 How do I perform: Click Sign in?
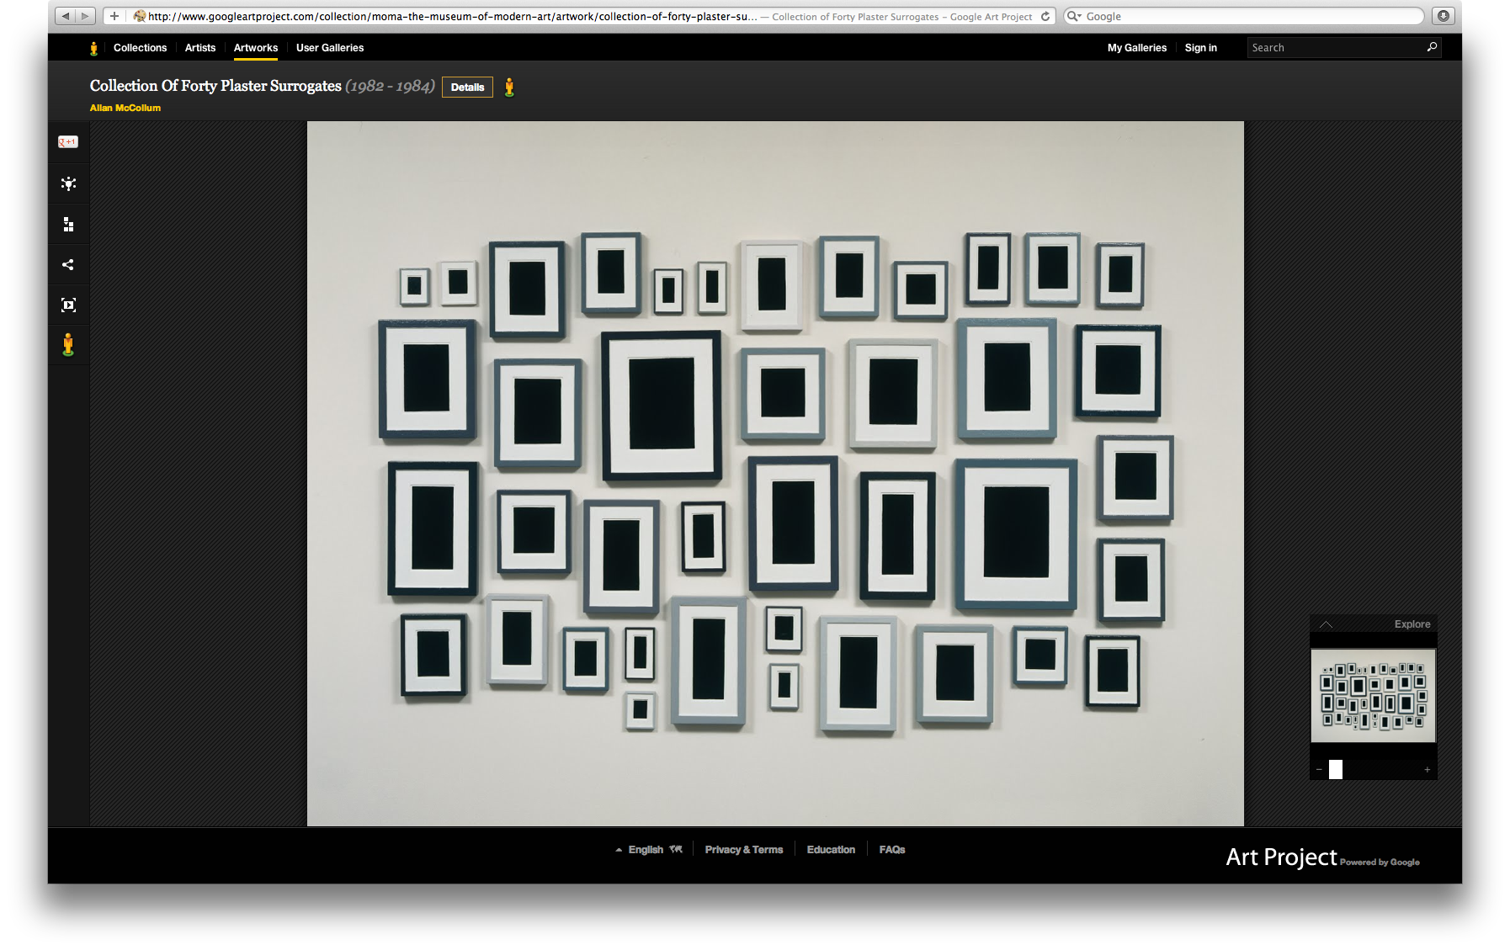(x=1200, y=48)
